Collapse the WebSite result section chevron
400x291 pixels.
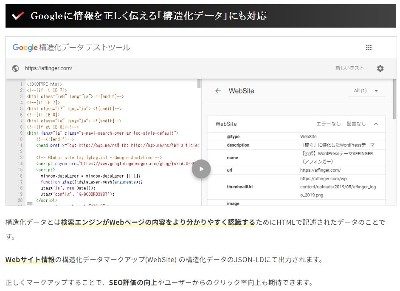376,124
